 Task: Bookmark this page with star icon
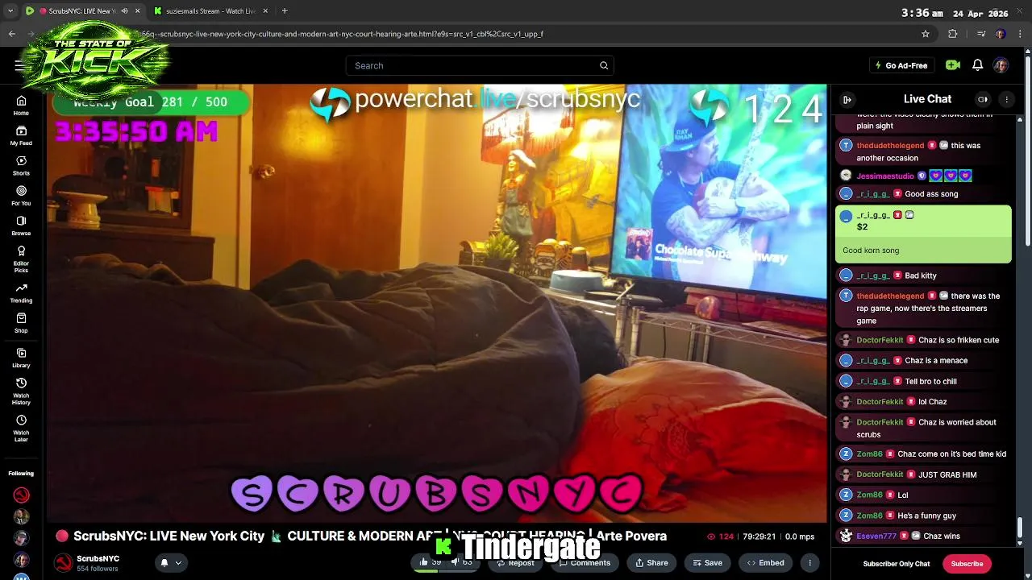926,34
